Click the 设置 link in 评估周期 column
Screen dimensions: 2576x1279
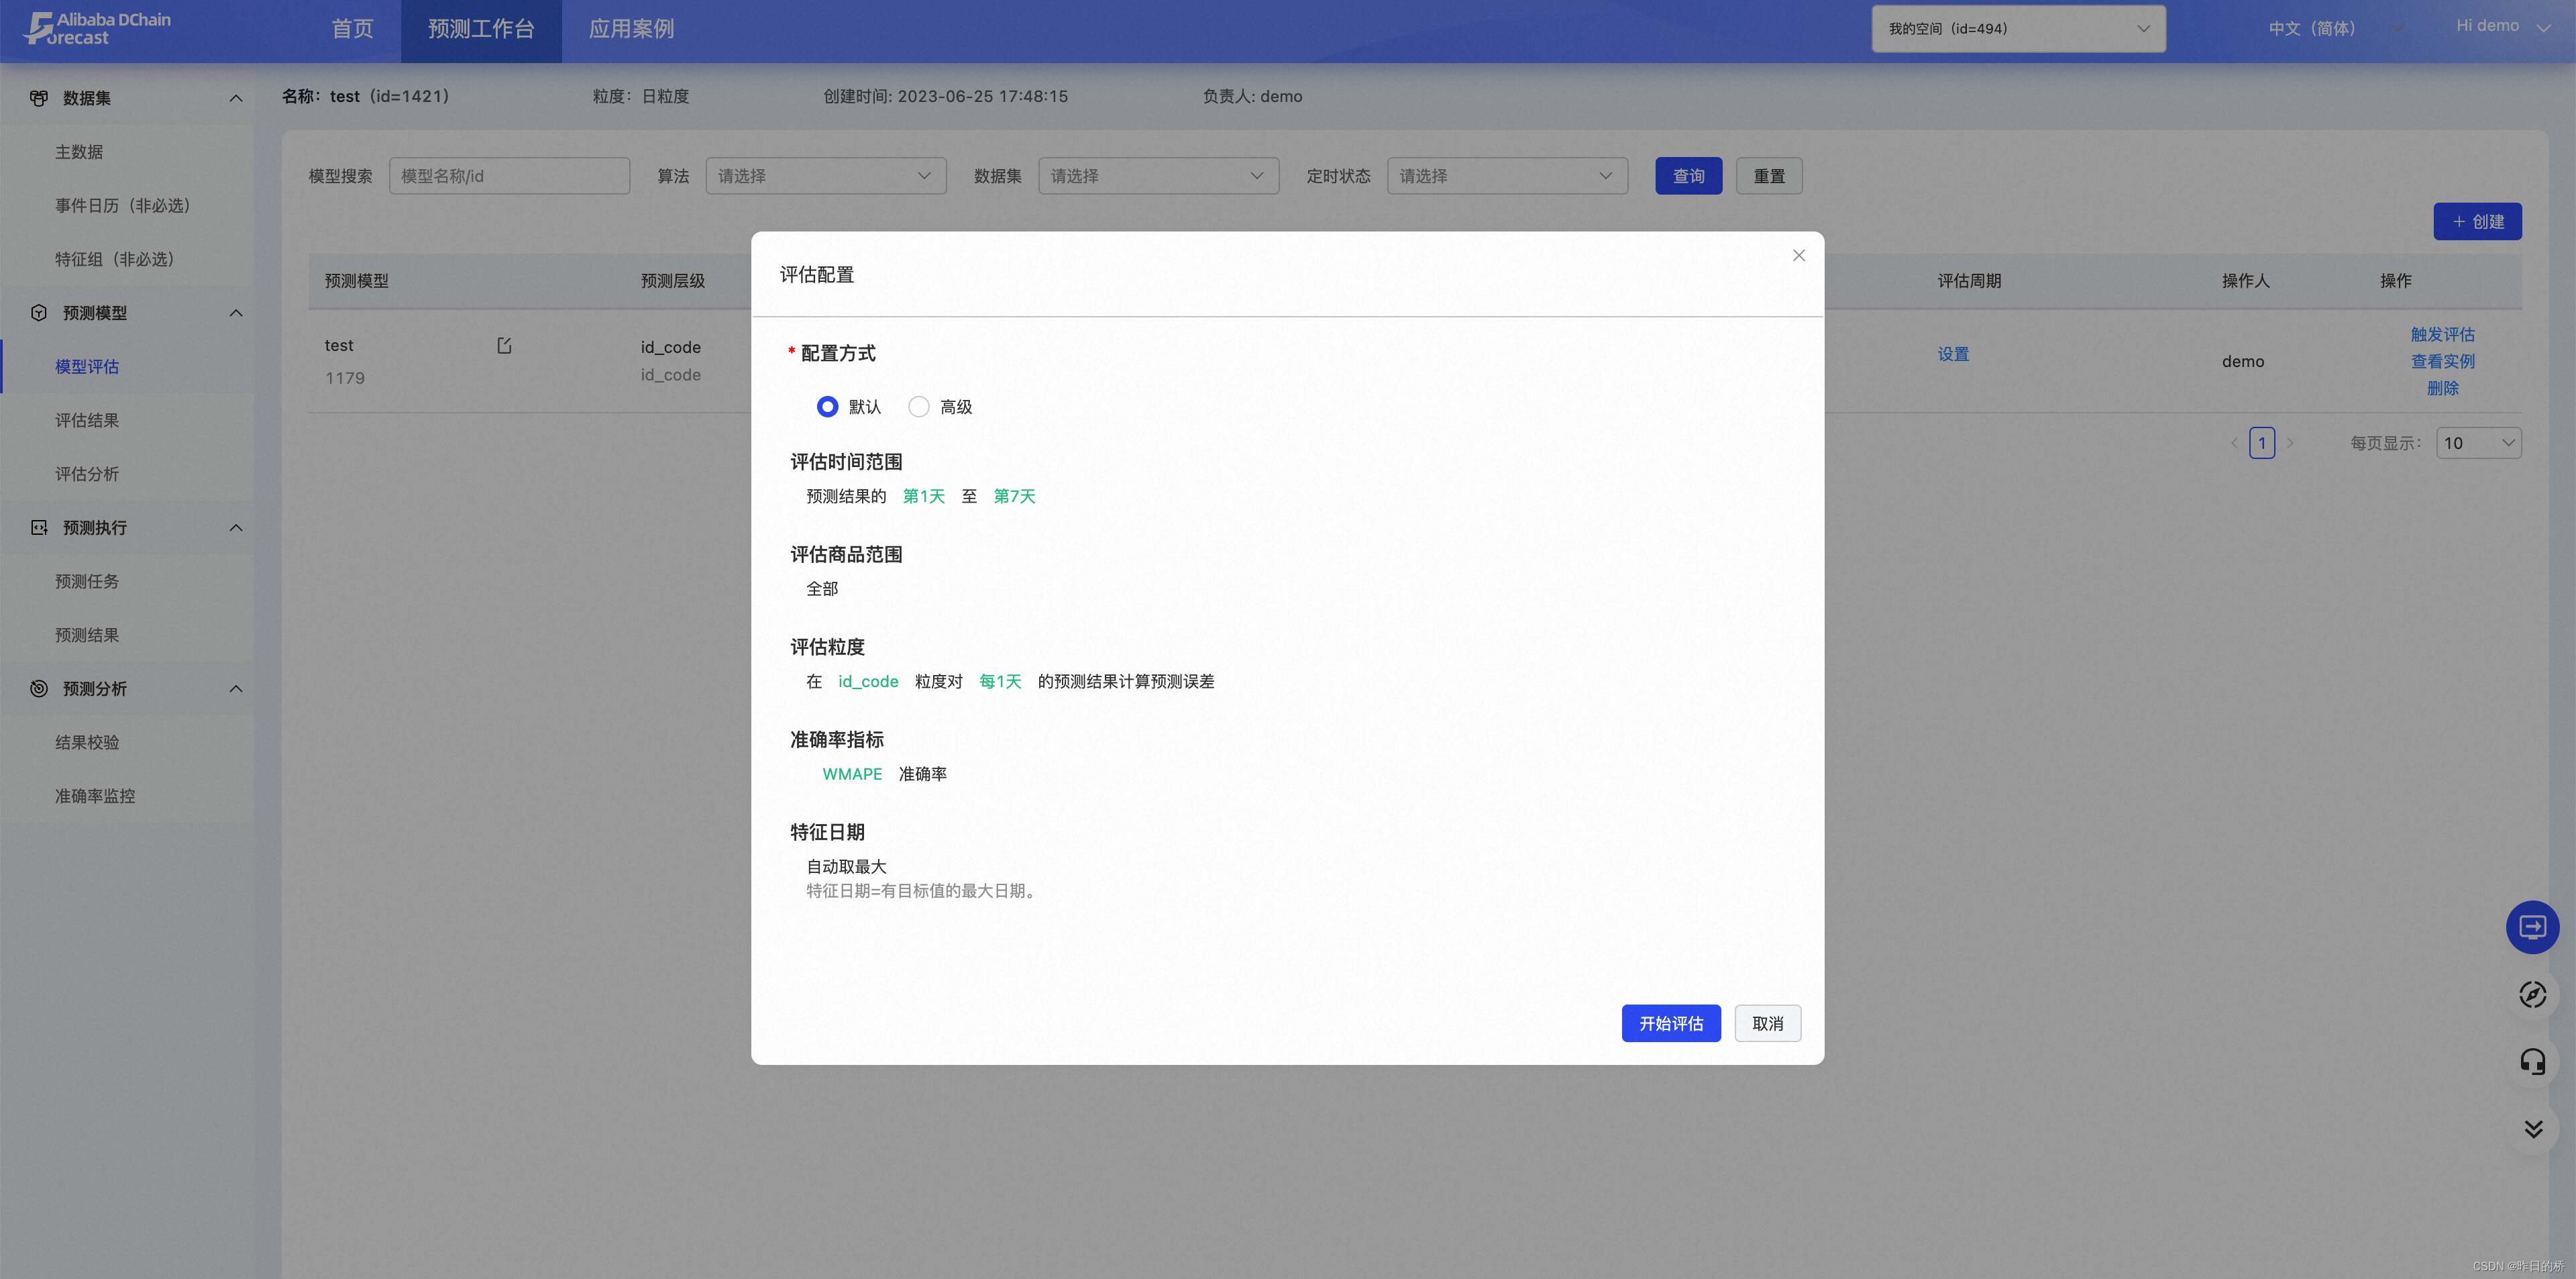tap(1952, 354)
